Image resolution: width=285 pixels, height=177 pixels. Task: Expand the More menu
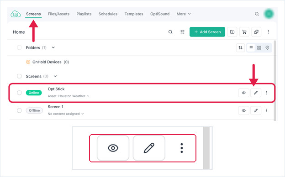pos(184,14)
